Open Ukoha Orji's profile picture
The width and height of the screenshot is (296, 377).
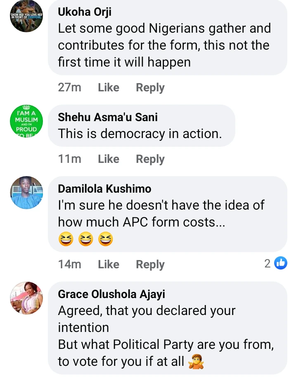[x=26, y=17]
